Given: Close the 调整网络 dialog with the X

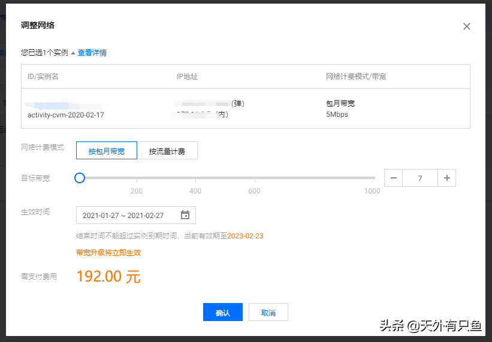Looking at the screenshot, I should coord(467,26).
